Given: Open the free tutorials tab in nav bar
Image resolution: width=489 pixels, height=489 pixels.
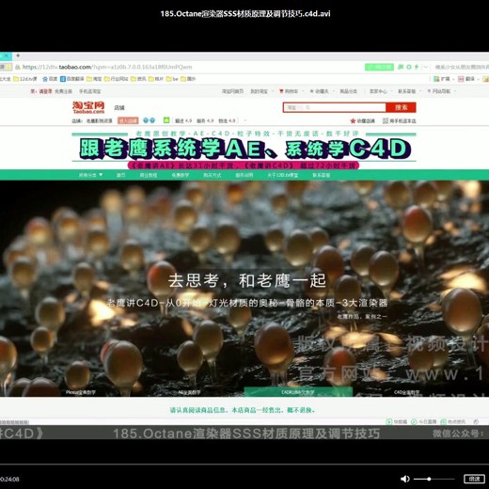Looking at the screenshot, I should click(181, 175).
